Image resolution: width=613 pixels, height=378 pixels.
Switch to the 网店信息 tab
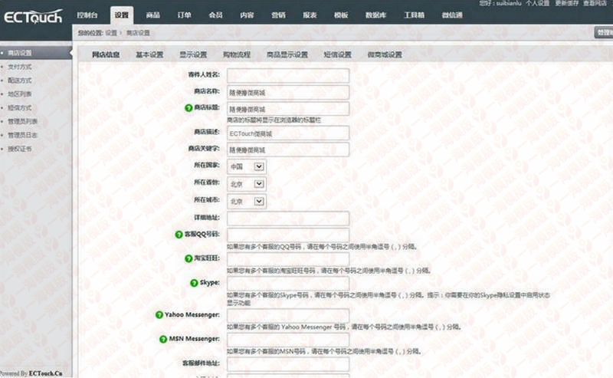106,54
